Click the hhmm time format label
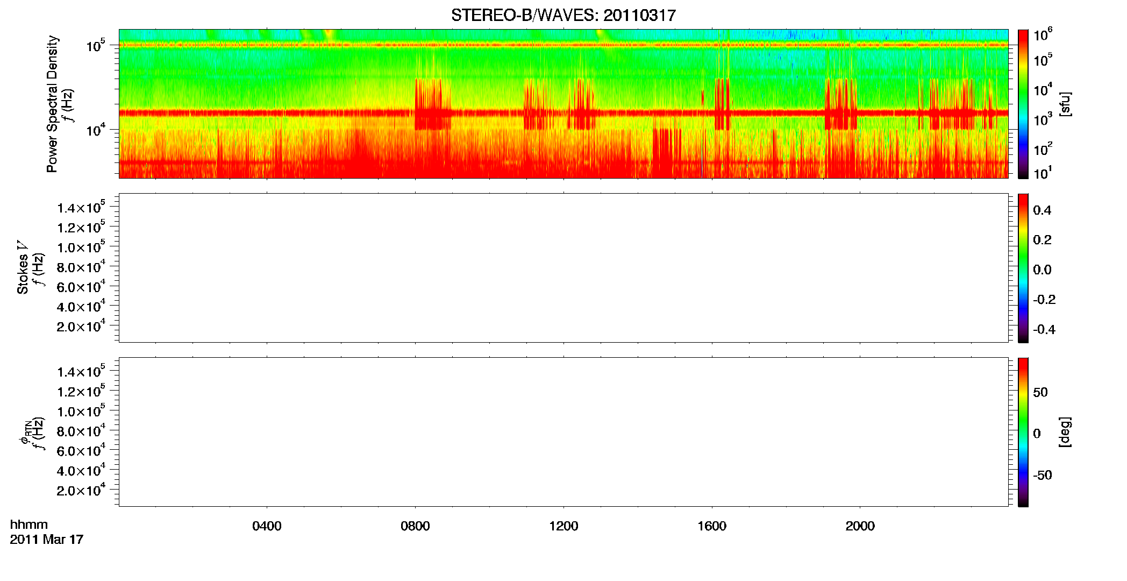 click(x=29, y=525)
